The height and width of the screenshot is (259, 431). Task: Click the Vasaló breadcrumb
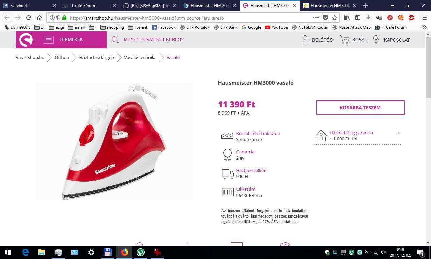tap(173, 57)
